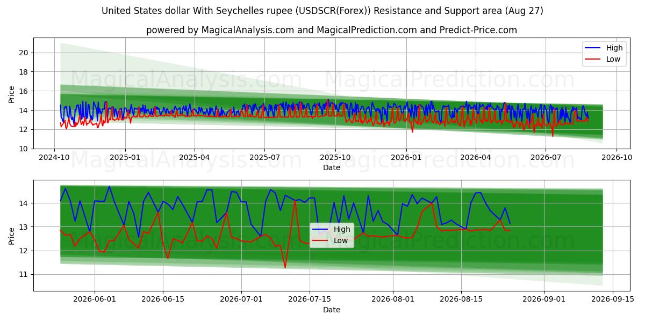
Task: Click the '2025-01' date tick on top chart
Action: [x=125, y=158]
